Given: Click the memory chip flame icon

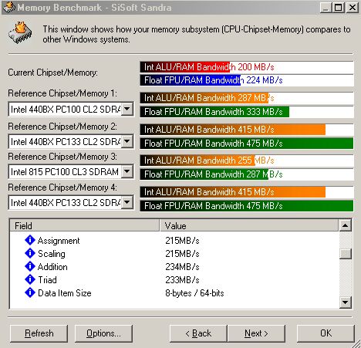Looking at the screenshot, I should pyautogui.click(x=20, y=32).
